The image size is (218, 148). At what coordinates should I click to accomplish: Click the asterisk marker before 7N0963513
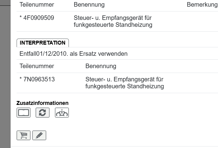21,80
